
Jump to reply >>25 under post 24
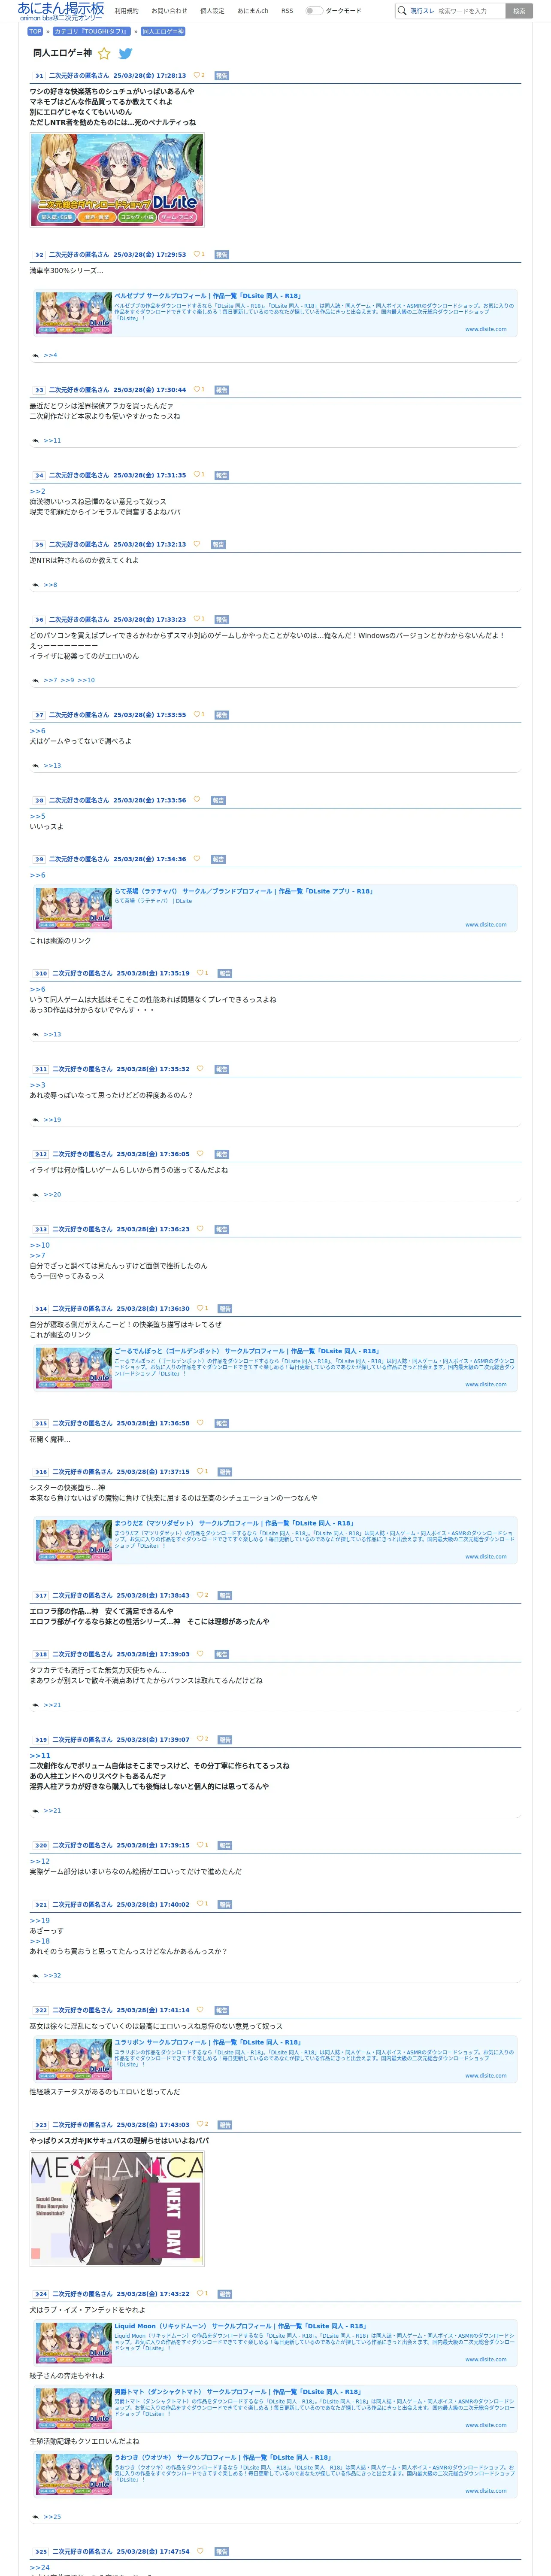52,2516
